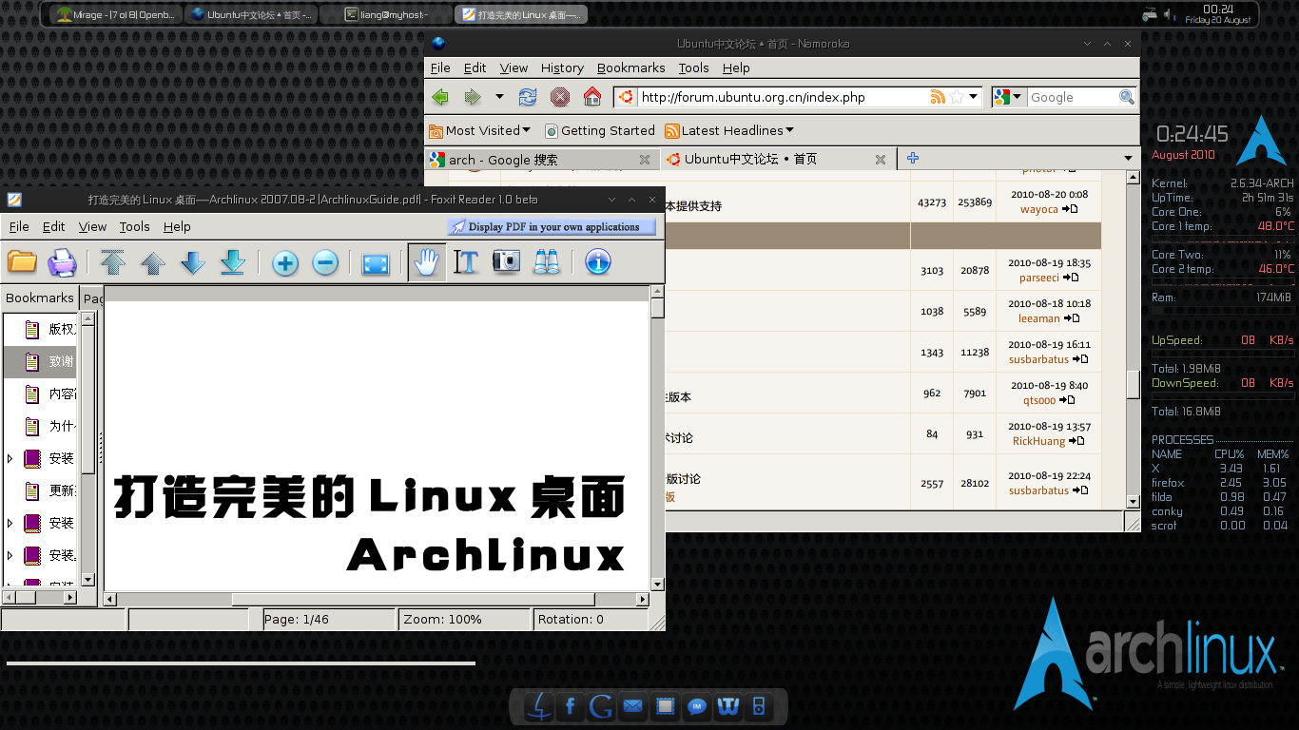Expand the third 安装 bookmark node

(x=10, y=555)
